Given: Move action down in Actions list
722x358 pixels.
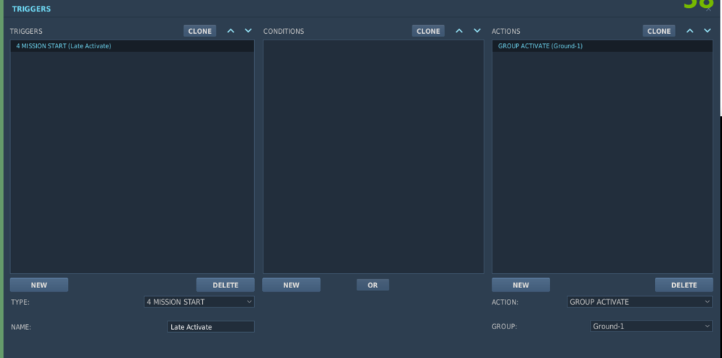Looking at the screenshot, I should 708,31.
